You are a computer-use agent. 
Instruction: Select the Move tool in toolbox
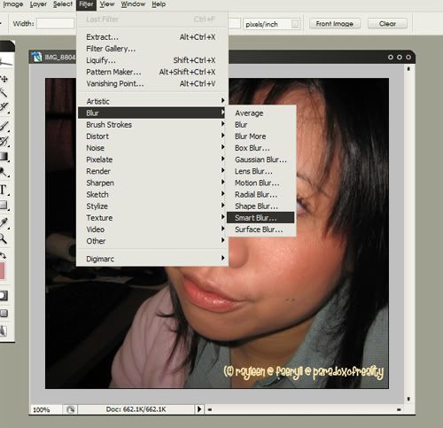coord(4,79)
